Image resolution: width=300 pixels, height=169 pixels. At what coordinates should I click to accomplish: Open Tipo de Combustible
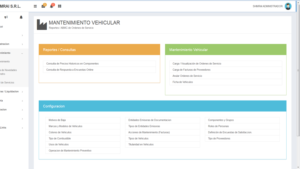83,138
